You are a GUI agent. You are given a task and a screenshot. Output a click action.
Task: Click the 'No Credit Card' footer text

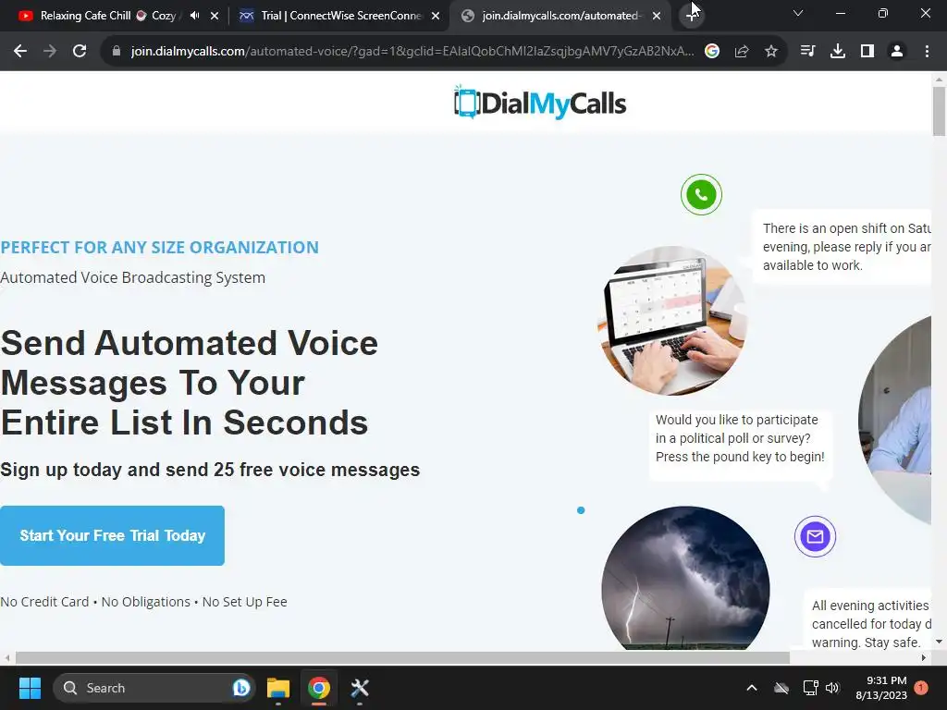44,602
